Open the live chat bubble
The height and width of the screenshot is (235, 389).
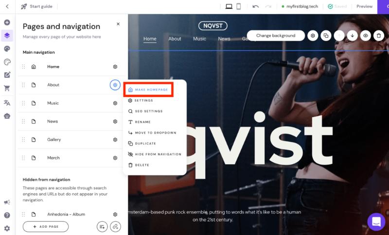coord(376,221)
